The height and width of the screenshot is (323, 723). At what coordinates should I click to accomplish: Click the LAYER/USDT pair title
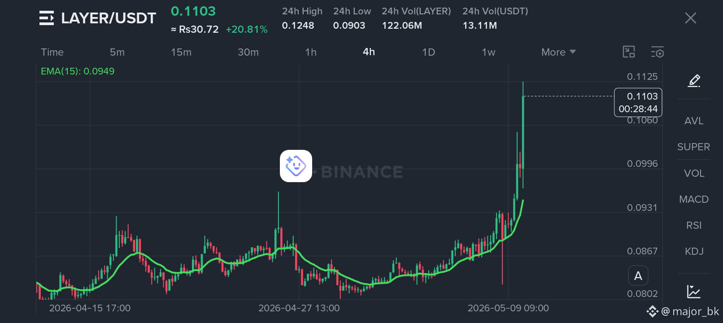point(109,18)
